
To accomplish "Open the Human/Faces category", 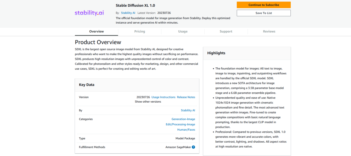I will pos(186,130).
